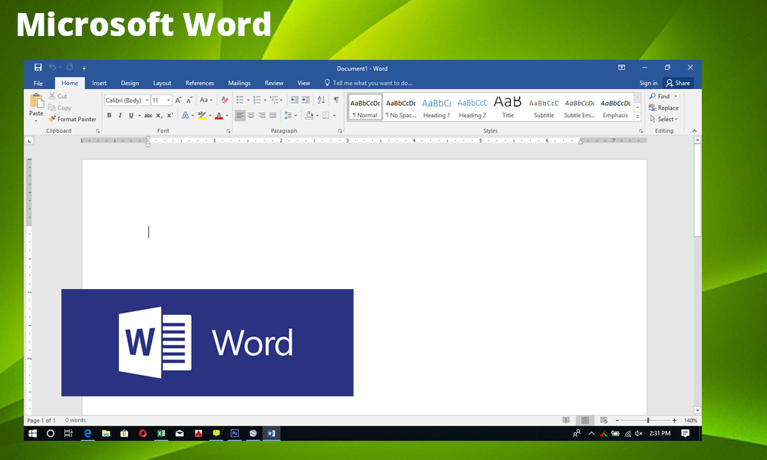Click the Share button

point(678,83)
